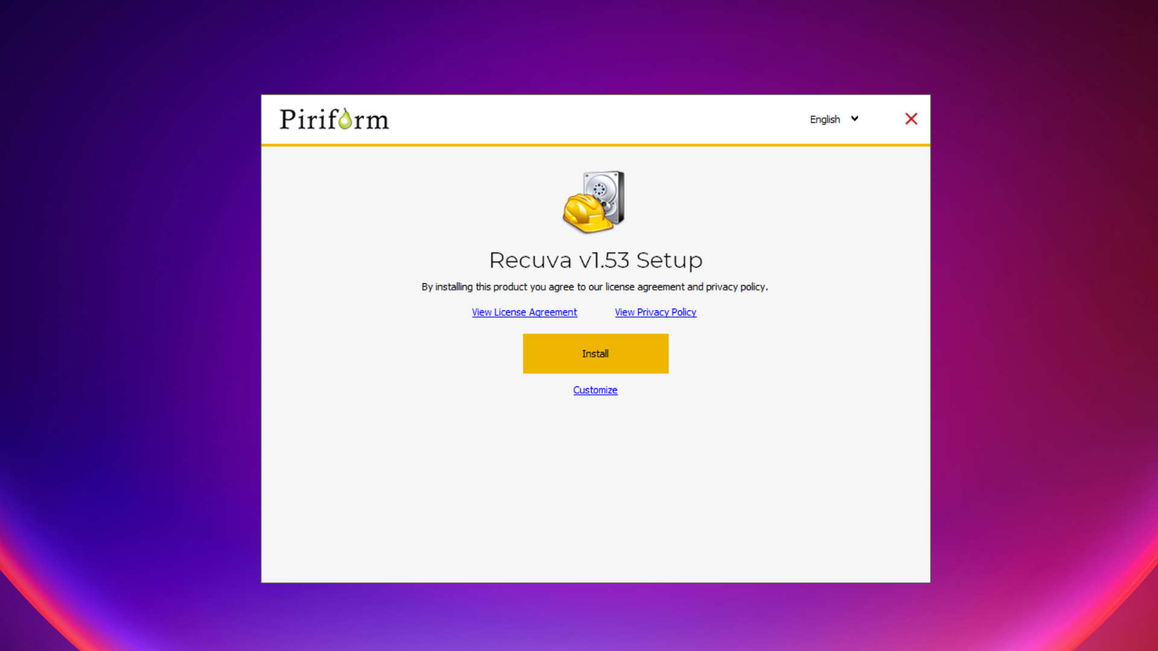Click the yellow Install button
The height and width of the screenshot is (651, 1158).
tap(595, 353)
